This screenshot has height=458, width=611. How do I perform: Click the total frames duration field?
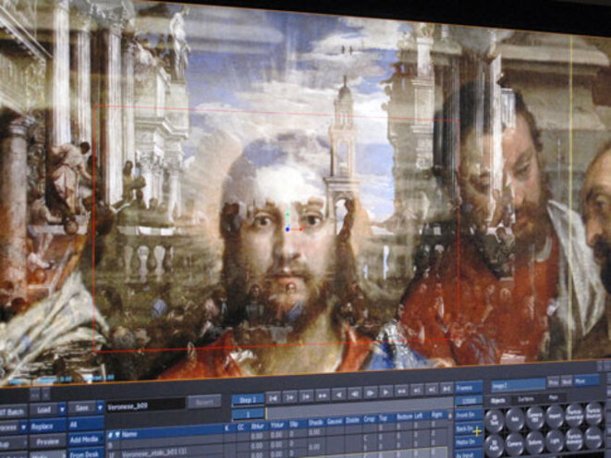pyautogui.click(x=470, y=401)
